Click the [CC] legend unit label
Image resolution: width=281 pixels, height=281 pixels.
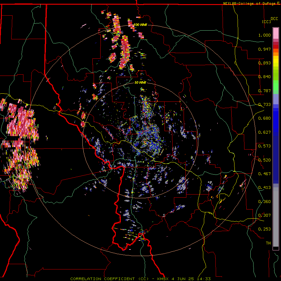(x=267, y=22)
